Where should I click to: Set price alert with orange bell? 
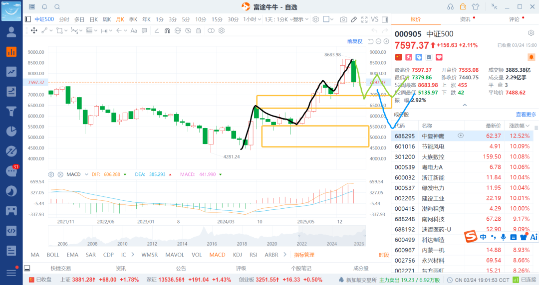click(x=531, y=57)
